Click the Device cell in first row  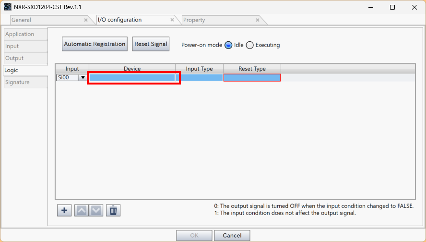click(x=132, y=77)
